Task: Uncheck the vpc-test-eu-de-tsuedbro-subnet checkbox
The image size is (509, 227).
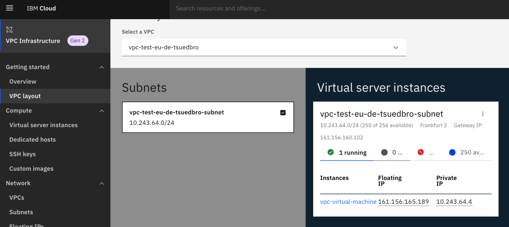Action: (x=283, y=112)
